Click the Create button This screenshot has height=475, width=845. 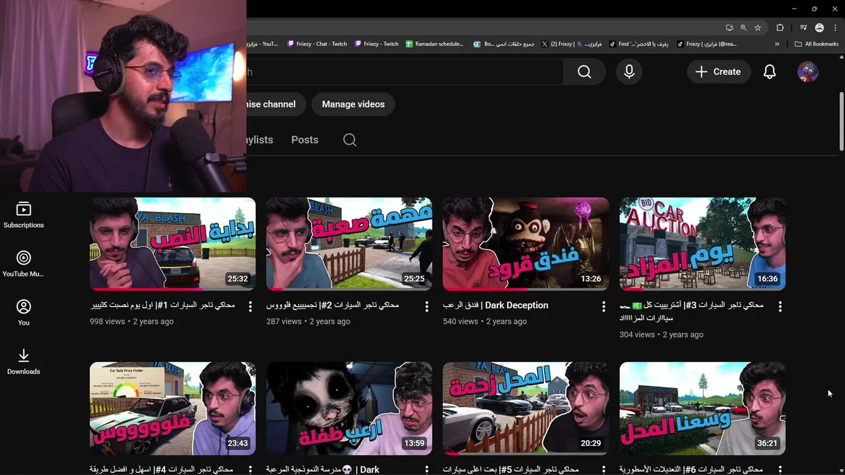[718, 72]
